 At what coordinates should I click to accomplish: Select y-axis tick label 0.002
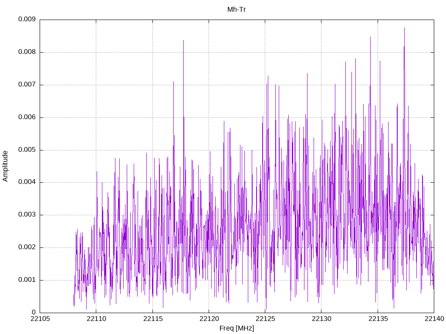click(x=27, y=247)
